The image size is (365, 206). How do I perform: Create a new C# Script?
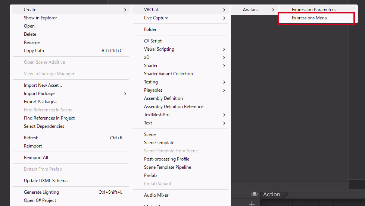tap(180, 41)
